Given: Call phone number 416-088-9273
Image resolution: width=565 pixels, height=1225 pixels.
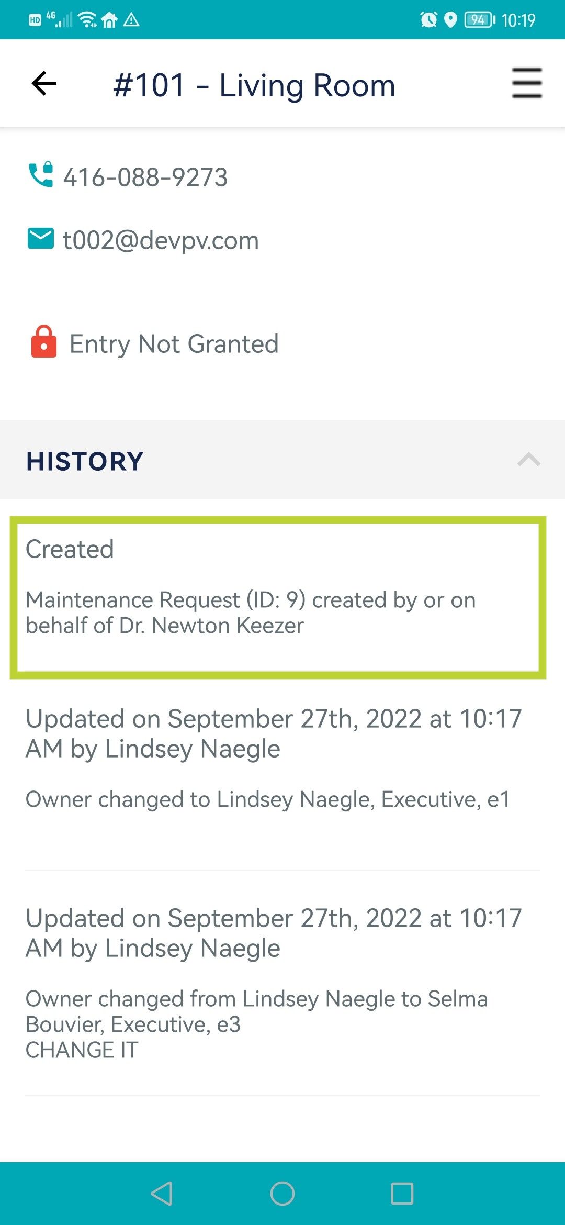Looking at the screenshot, I should 145,177.
